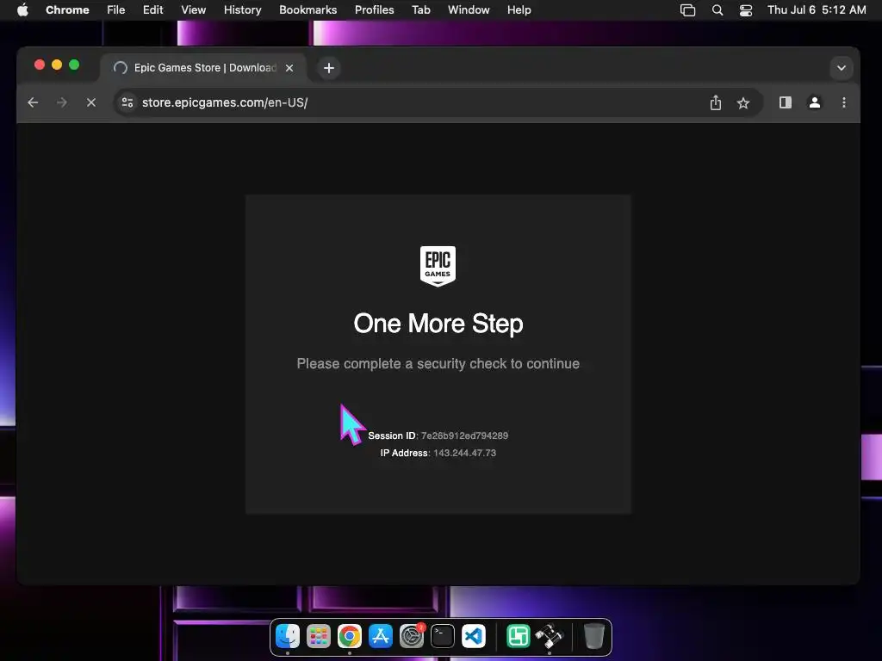Click the Epic Games logo
The width and height of the screenshot is (882, 661).
click(x=438, y=266)
